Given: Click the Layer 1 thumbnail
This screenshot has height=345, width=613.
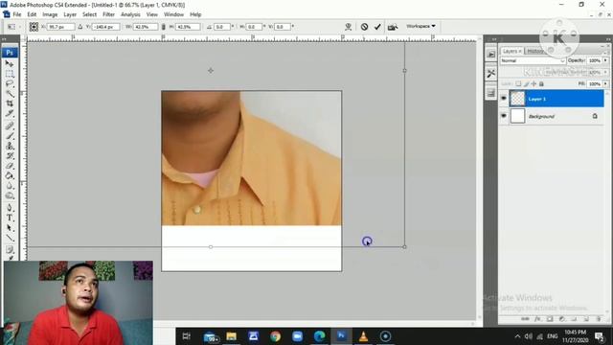Looking at the screenshot, I should pyautogui.click(x=517, y=99).
